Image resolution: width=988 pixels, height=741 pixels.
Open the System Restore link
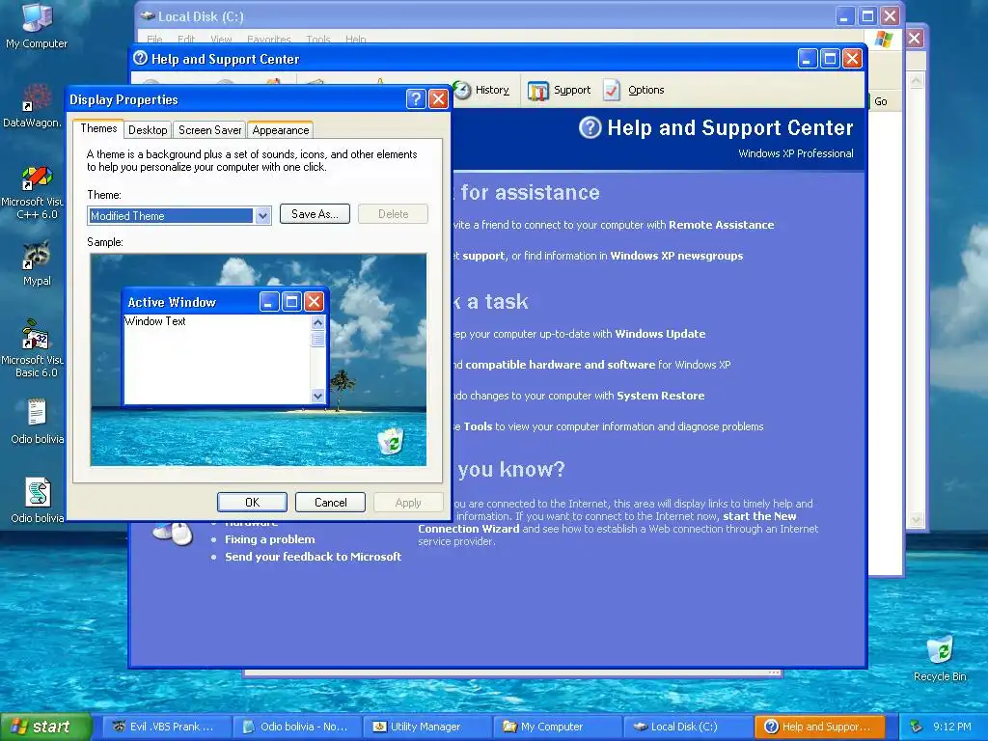660,396
